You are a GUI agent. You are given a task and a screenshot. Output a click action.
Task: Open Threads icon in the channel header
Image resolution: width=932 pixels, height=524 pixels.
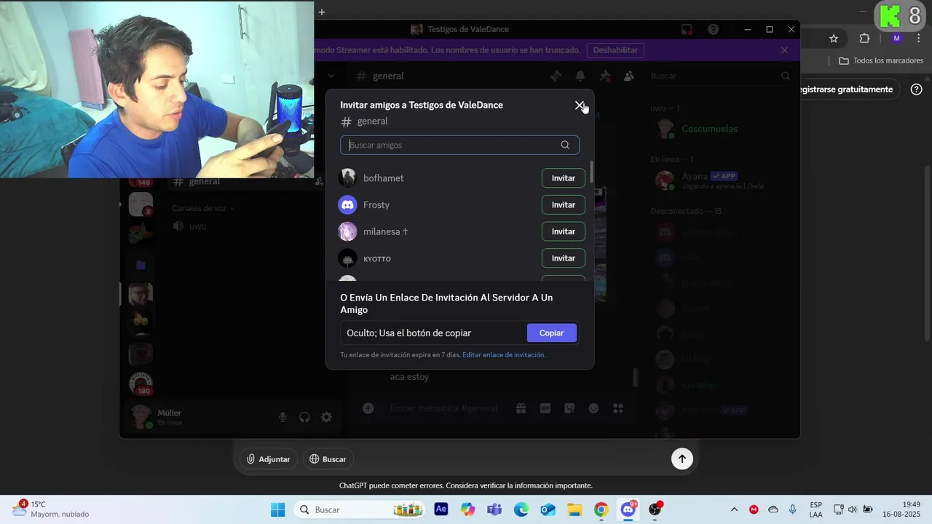pyautogui.click(x=556, y=76)
